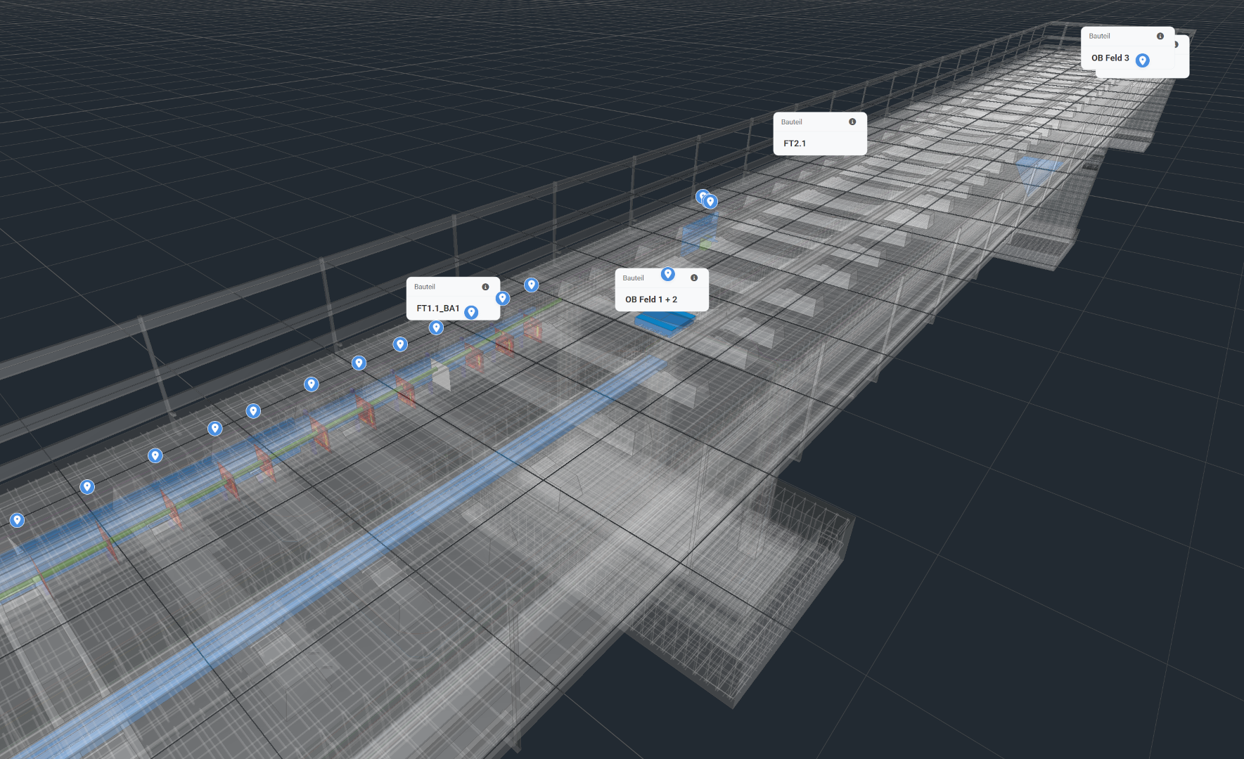Click location pin inside OB Feld 3 card
This screenshot has width=1244, height=759.
[1143, 60]
